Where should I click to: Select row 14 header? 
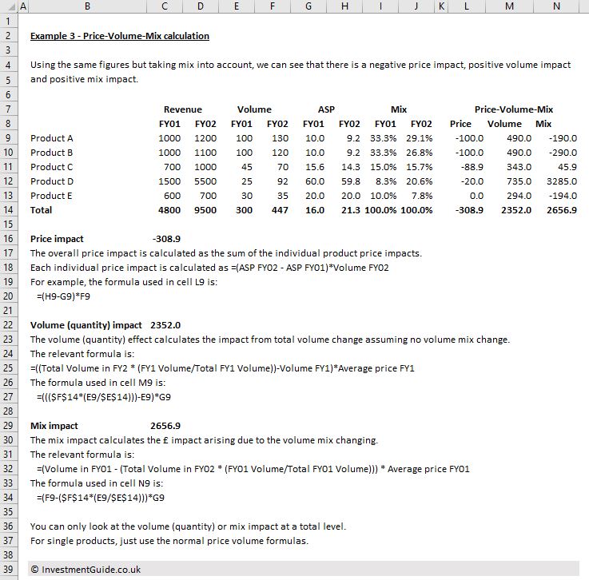point(8,210)
